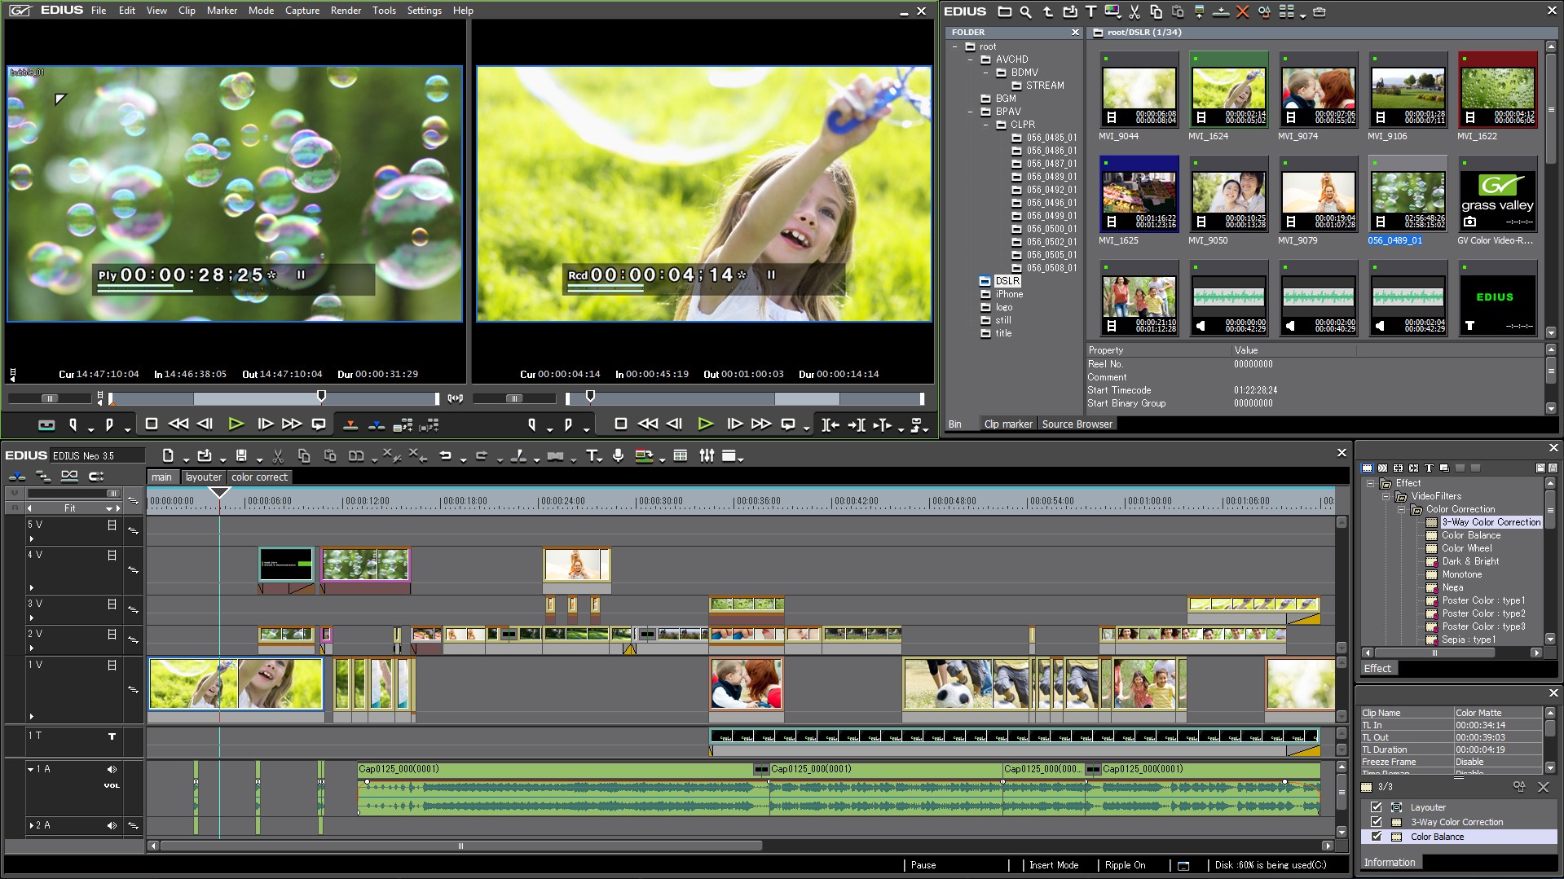Open the Fit timeline scale dropdown
1564x879 pixels.
click(108, 508)
